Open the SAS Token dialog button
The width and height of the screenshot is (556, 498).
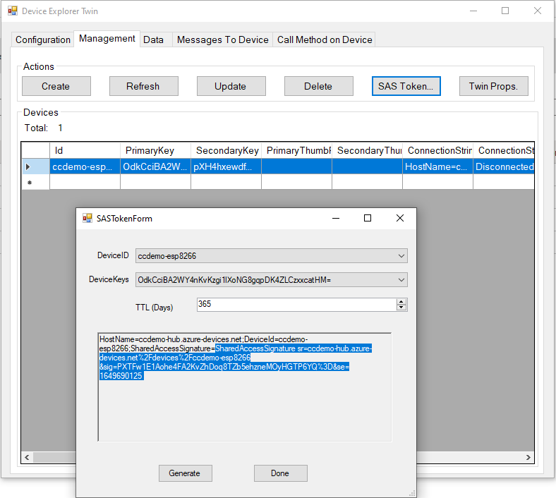pos(406,86)
